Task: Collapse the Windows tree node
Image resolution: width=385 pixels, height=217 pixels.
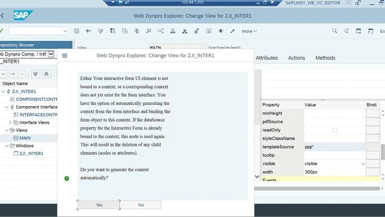Action: pyautogui.click(x=7, y=146)
